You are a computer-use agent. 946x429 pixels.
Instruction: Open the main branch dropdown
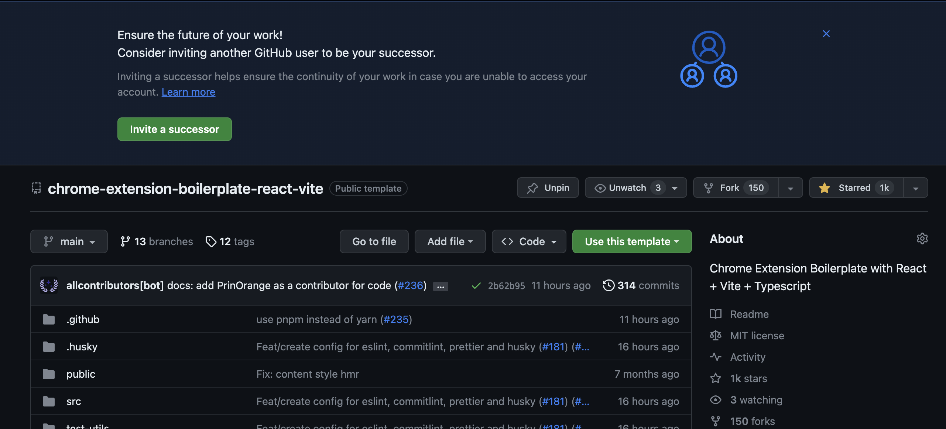point(69,241)
